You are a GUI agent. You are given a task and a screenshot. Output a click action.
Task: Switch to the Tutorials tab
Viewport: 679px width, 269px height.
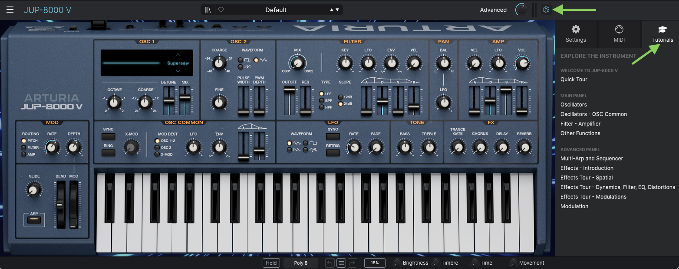[663, 34]
